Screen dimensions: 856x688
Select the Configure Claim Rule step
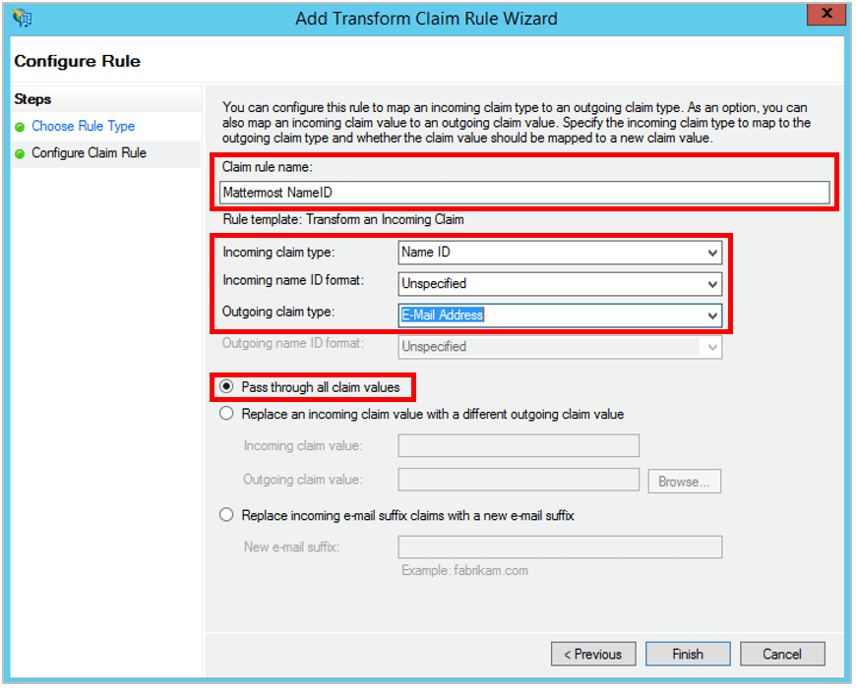pyautogui.click(x=89, y=153)
